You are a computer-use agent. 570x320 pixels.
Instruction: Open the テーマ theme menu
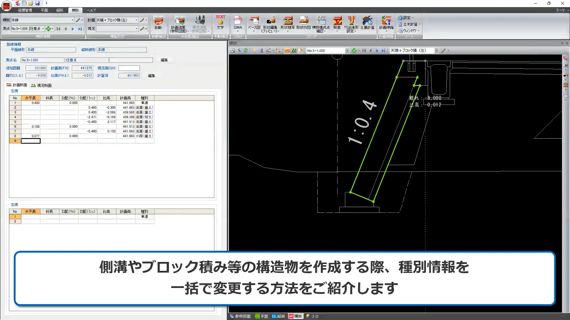tap(562, 10)
